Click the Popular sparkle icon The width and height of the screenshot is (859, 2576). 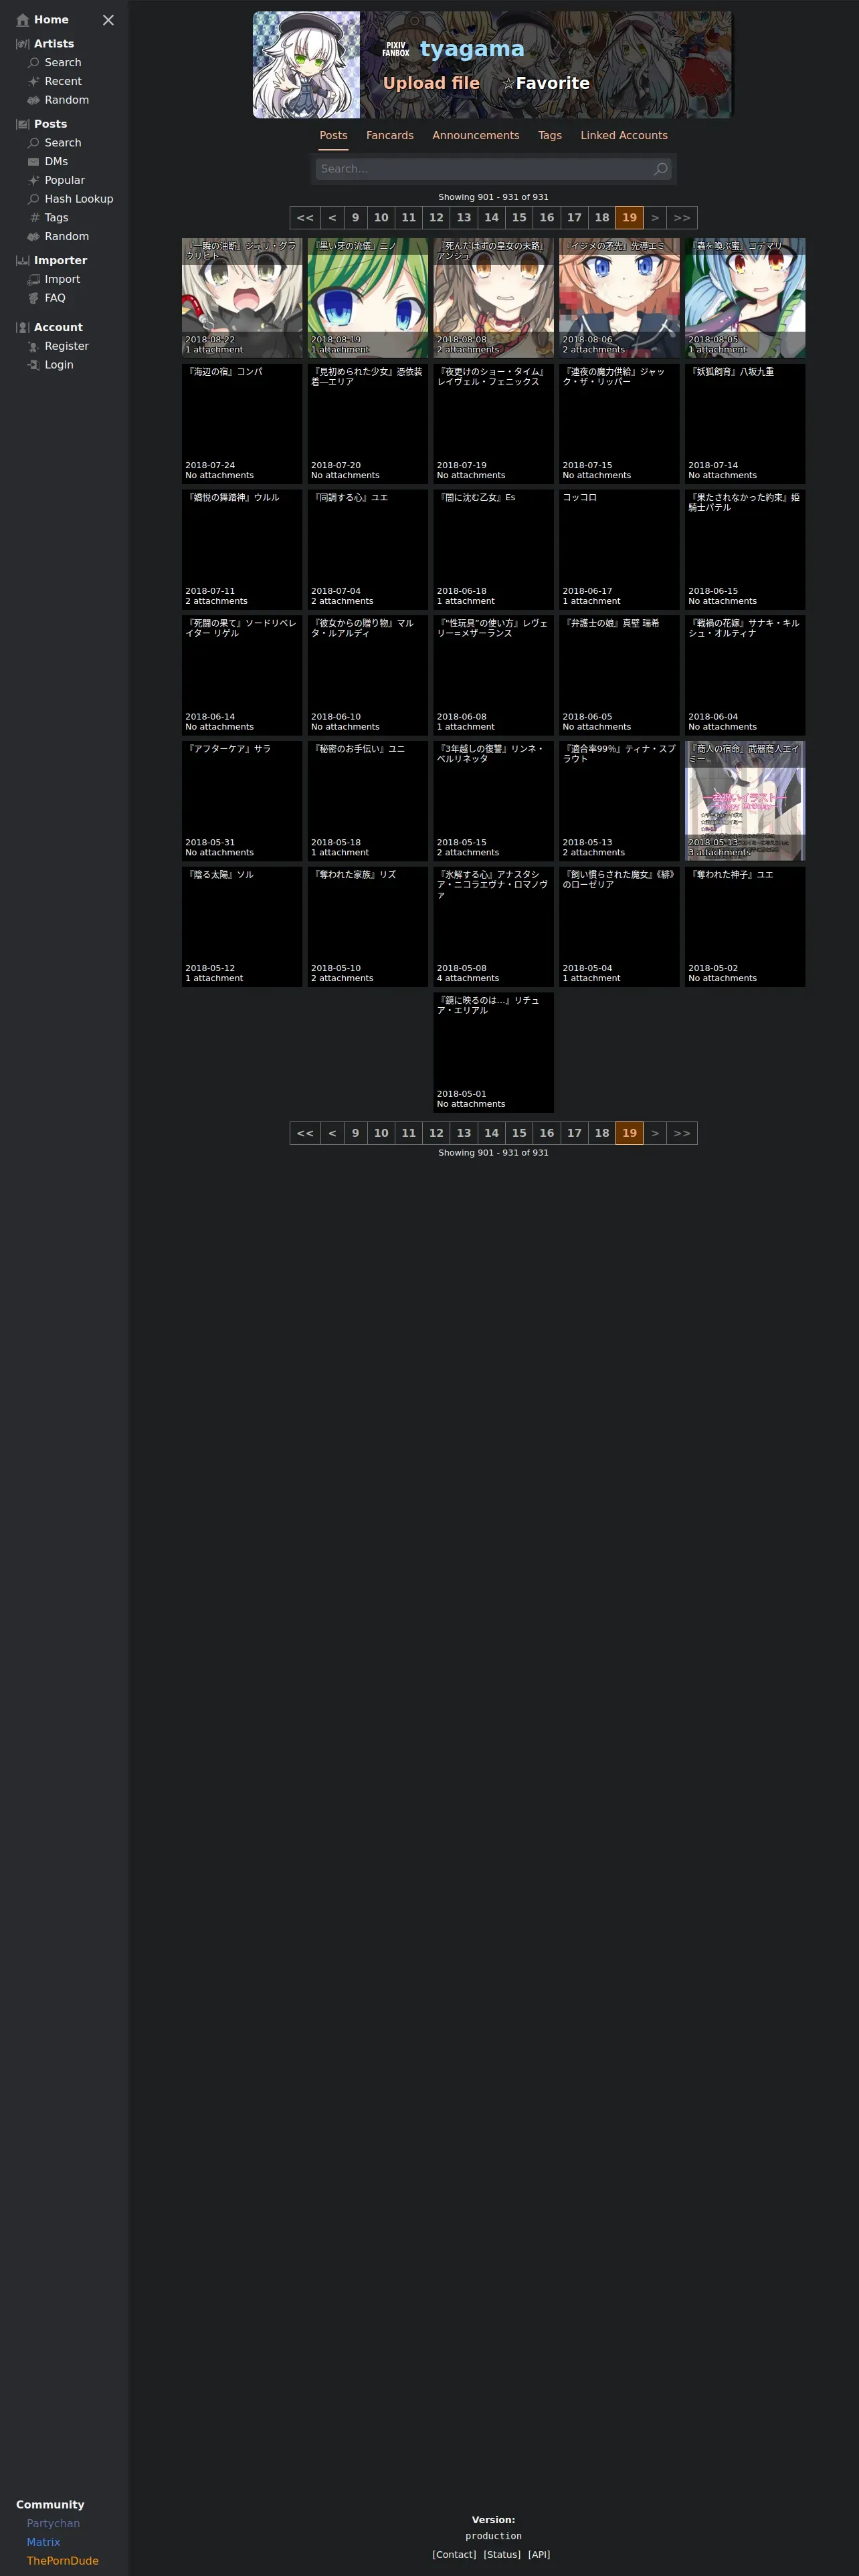pyautogui.click(x=34, y=181)
